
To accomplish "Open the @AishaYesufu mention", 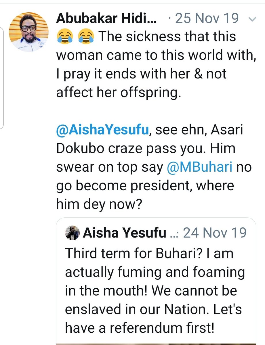I will coord(102,131).
